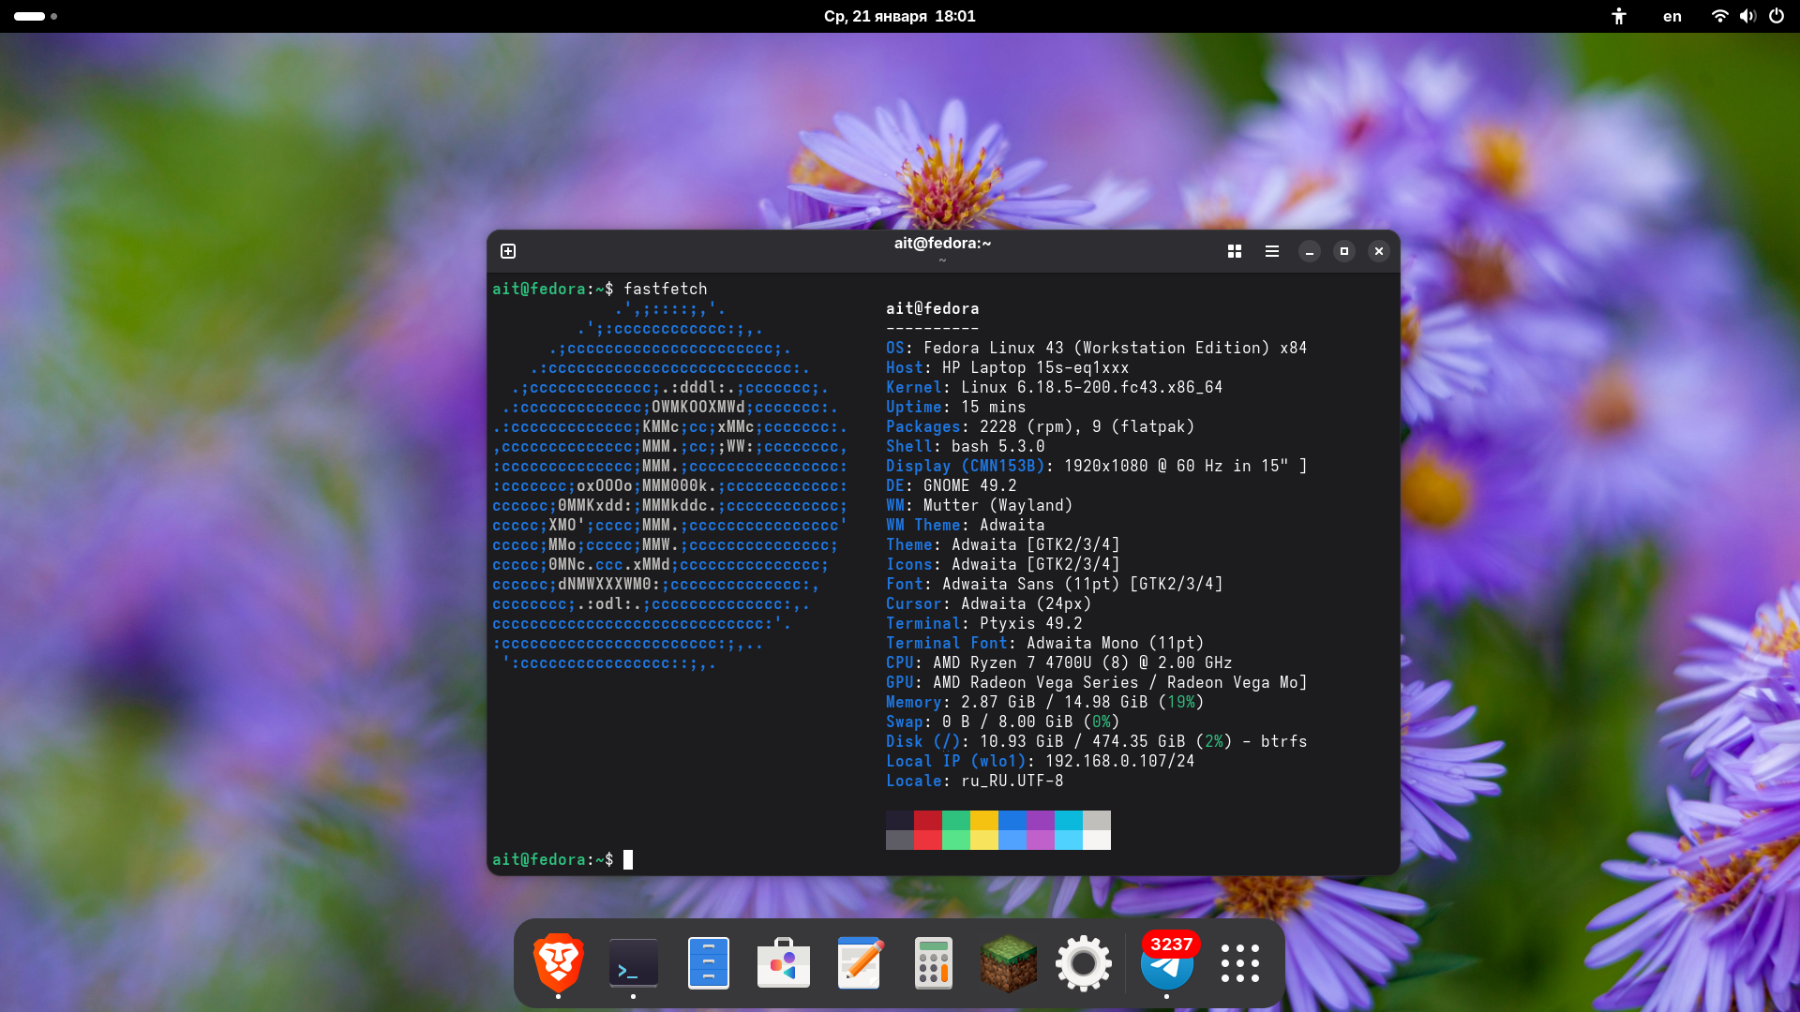Open Settings gear in dock
The height and width of the screenshot is (1012, 1800).
[1084, 962]
